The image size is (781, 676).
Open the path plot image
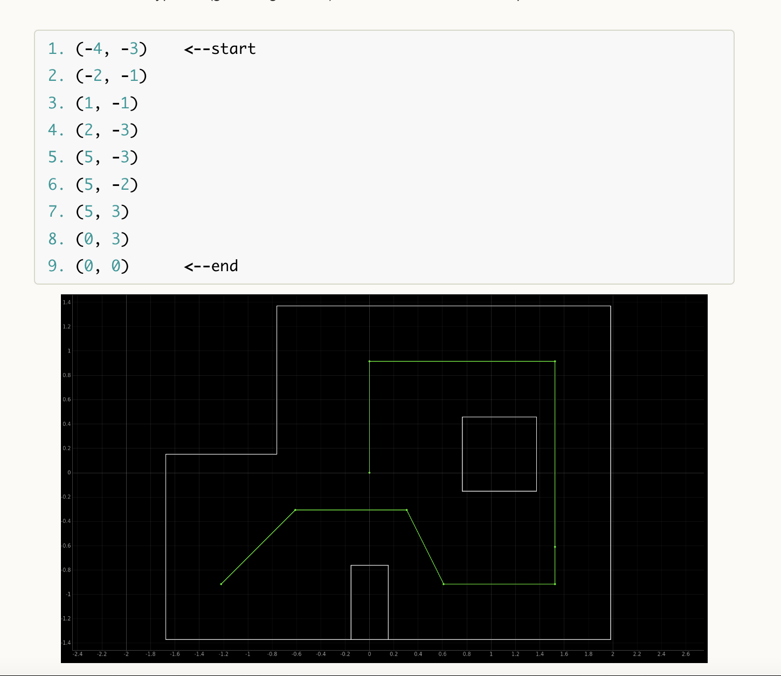point(384,479)
